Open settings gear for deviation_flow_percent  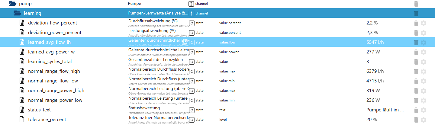(424, 23)
